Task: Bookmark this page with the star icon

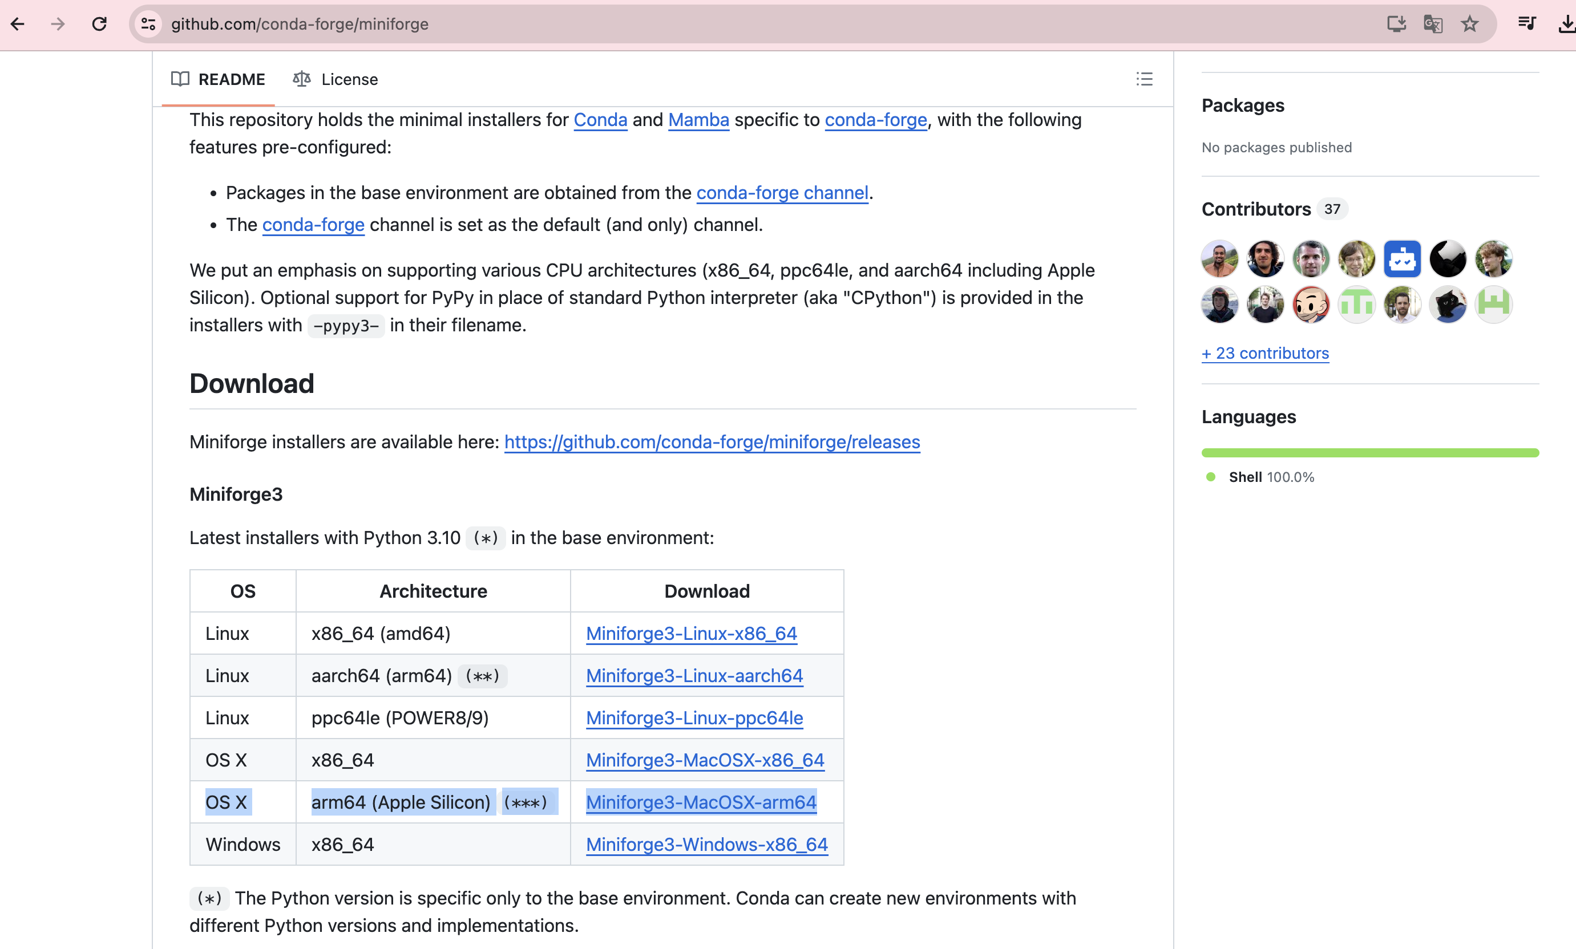Action: (1470, 25)
